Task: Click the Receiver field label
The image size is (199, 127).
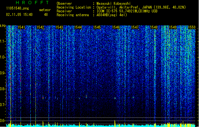Action: pos(64,11)
